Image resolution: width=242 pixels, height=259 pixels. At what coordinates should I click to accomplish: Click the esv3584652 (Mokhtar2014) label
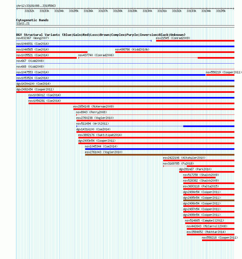[x=206, y=232]
